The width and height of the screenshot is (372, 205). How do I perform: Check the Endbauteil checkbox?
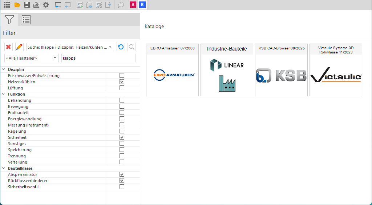tap(122, 112)
